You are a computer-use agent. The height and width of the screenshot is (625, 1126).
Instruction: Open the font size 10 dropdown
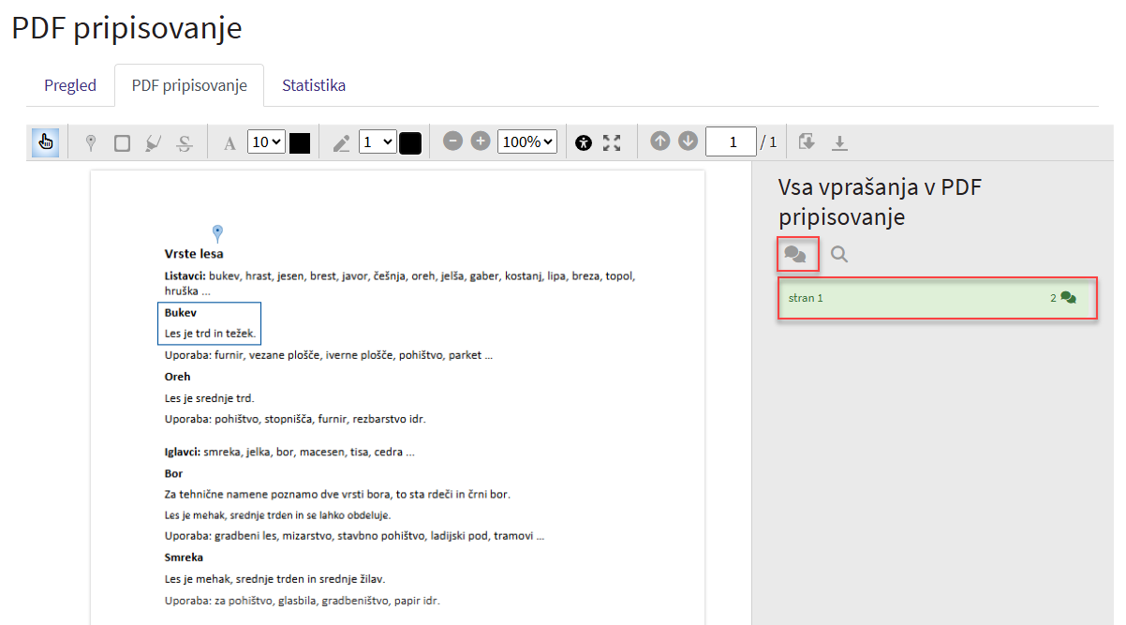tap(266, 142)
